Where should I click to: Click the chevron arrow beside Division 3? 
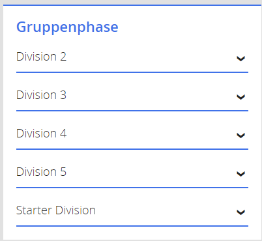click(x=240, y=97)
